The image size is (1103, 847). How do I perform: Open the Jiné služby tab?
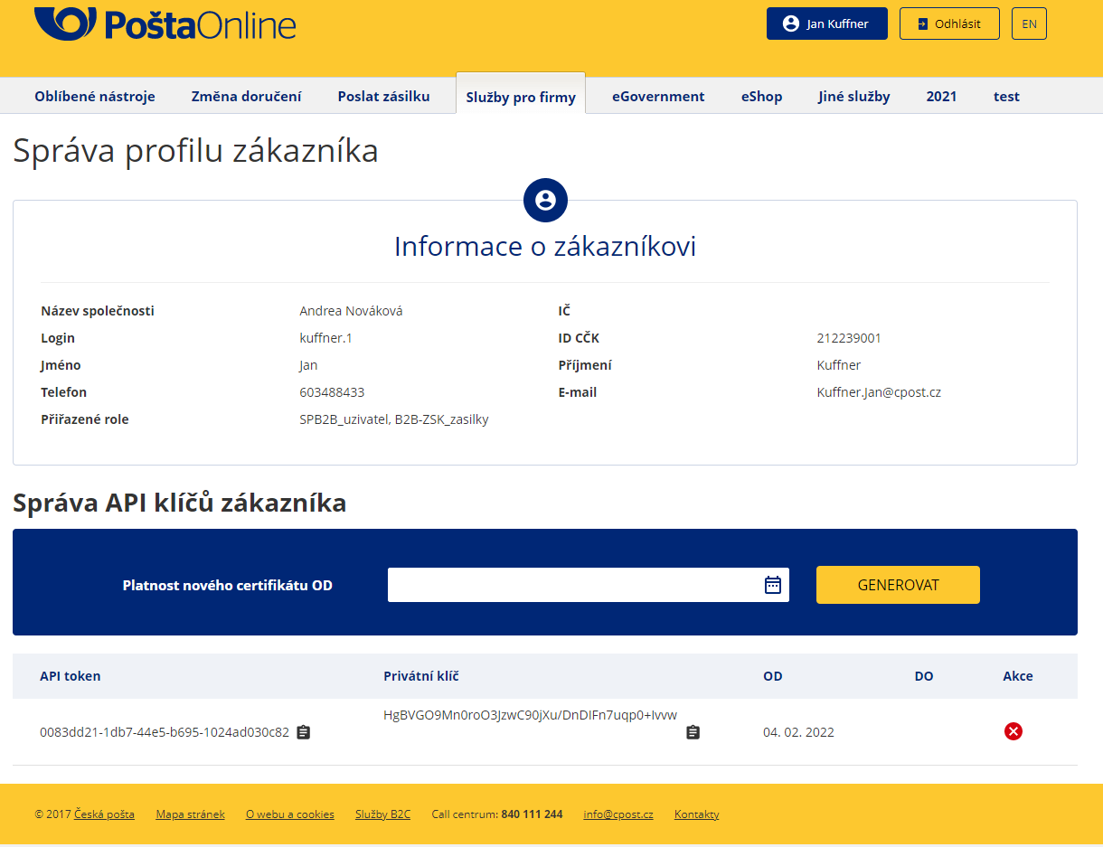pyautogui.click(x=854, y=97)
